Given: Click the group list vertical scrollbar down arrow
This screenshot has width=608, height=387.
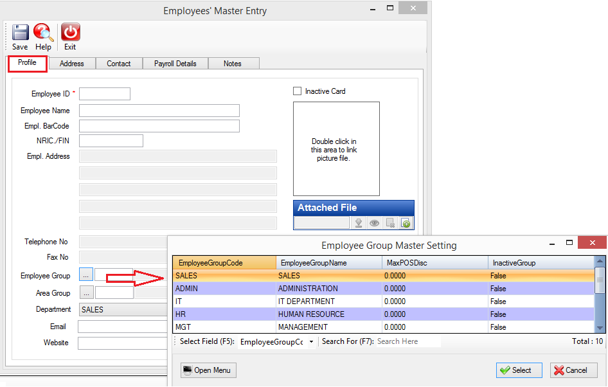Looking at the screenshot, I should (x=600, y=328).
